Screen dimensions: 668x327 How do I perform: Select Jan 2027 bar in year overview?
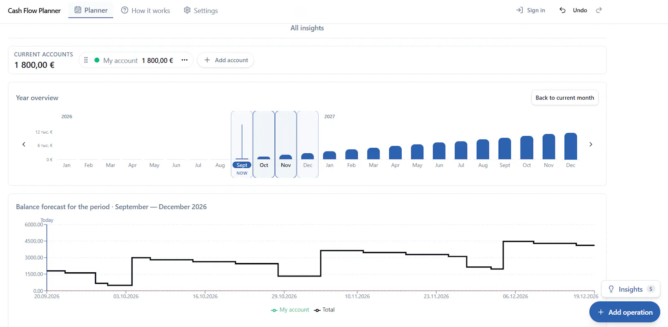coord(330,155)
